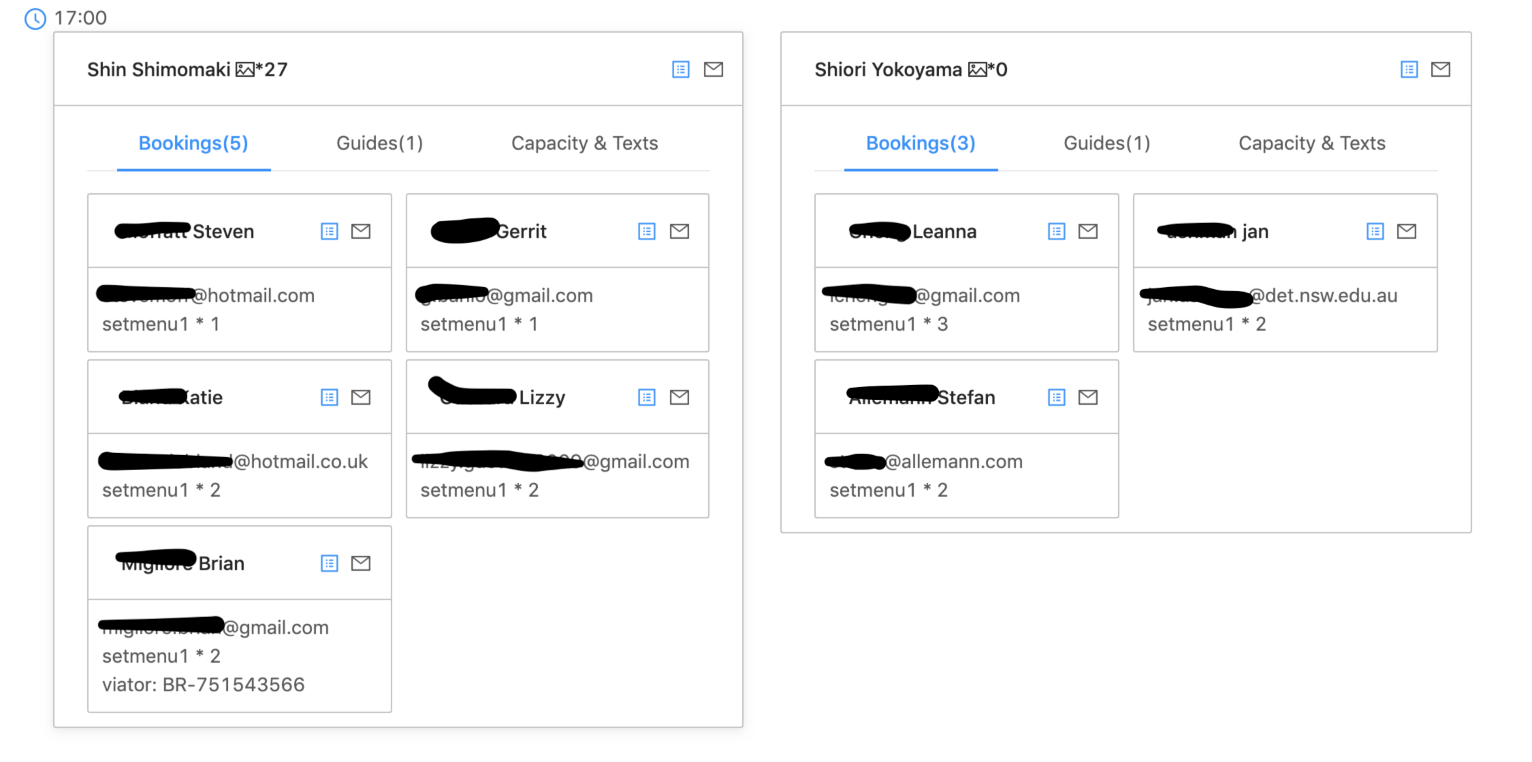Open Shin Shimomaki's Capacity & Texts tab

(x=584, y=144)
